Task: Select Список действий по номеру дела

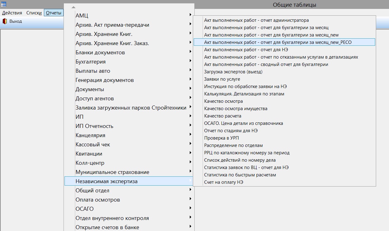Action: (x=284, y=160)
